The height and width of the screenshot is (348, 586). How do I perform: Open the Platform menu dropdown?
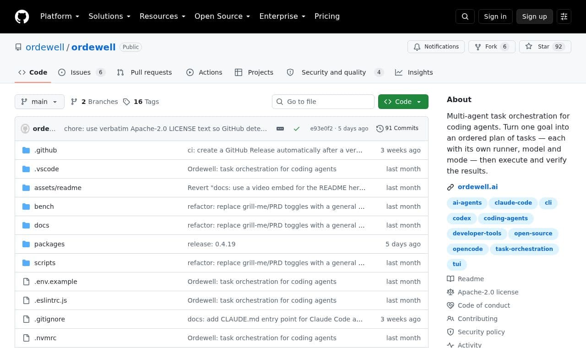pyautogui.click(x=60, y=16)
